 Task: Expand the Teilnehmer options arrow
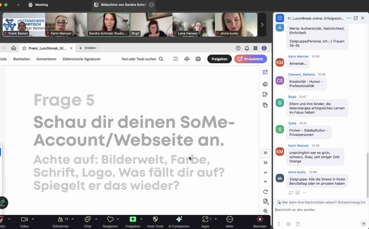tap(73, 219)
